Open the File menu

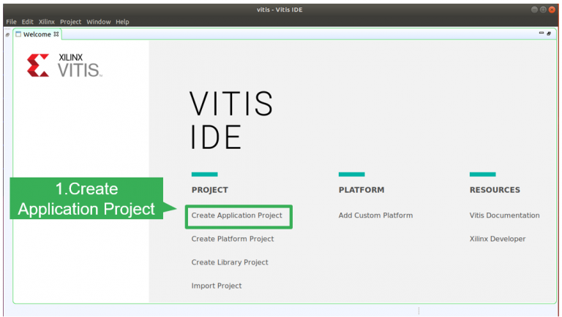(11, 22)
